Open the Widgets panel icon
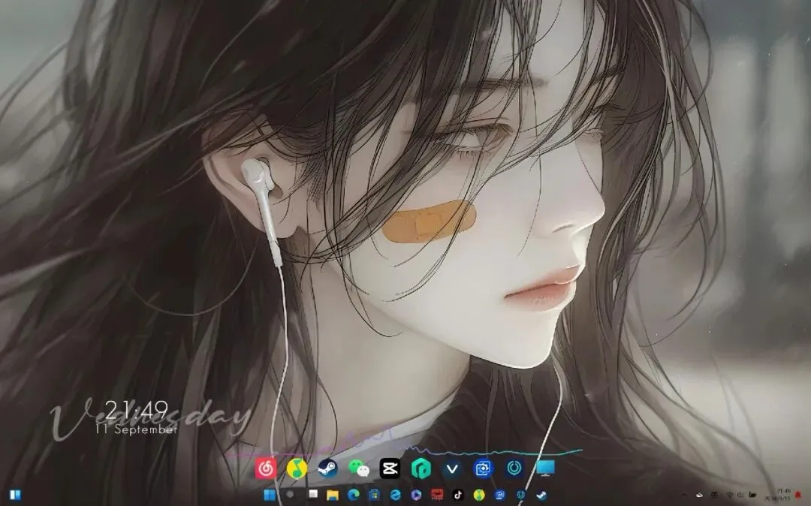This screenshot has width=811, height=506. (15, 495)
